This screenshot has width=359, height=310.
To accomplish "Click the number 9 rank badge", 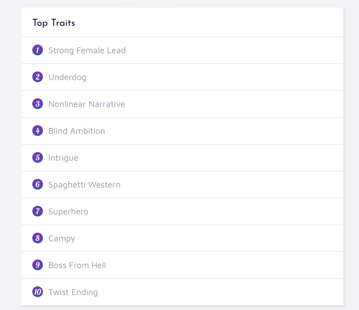I will tap(38, 265).
